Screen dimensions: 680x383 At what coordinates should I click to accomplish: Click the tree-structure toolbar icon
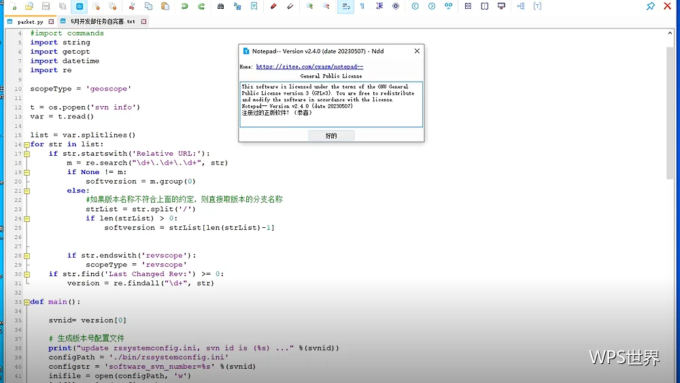(521, 6)
